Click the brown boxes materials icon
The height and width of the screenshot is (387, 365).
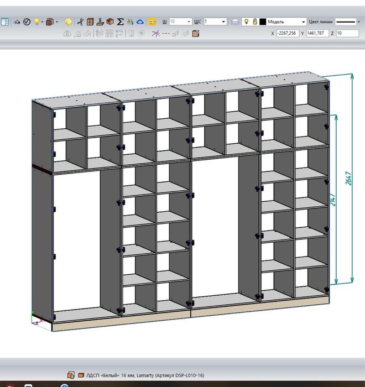pos(50,22)
